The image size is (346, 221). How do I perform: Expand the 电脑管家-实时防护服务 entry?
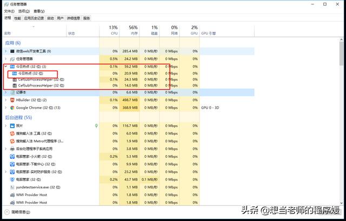6,172
